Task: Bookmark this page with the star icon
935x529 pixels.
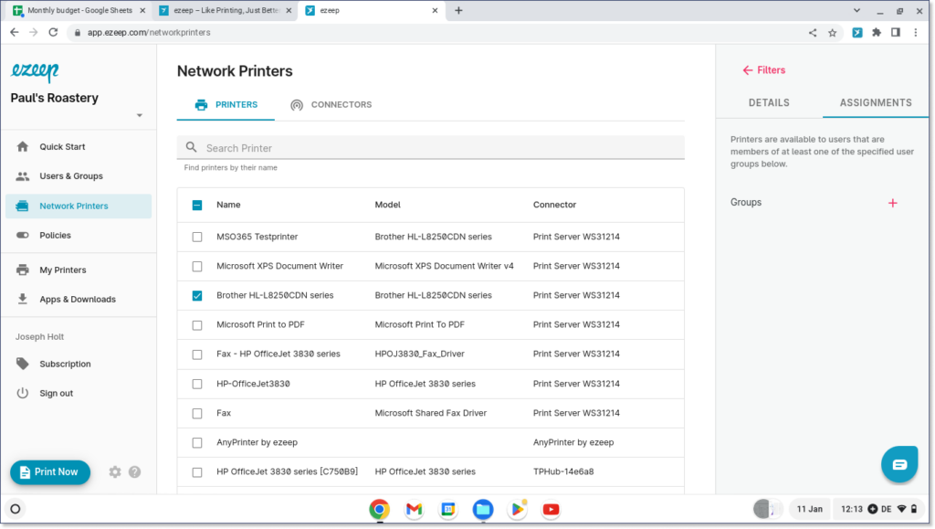Action: [833, 33]
